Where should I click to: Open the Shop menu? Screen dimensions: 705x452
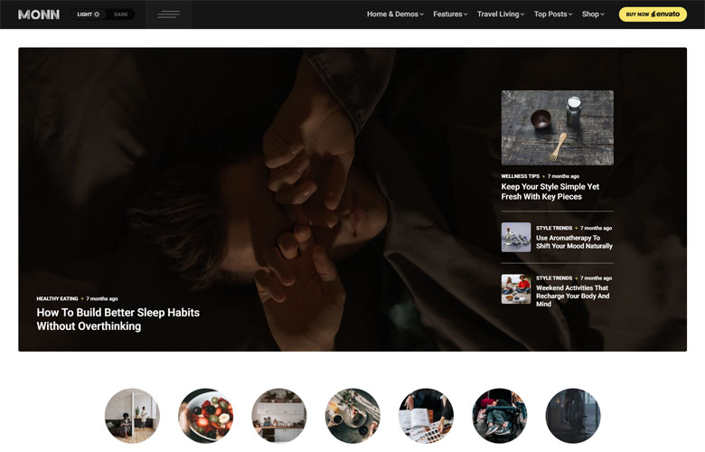coord(594,14)
